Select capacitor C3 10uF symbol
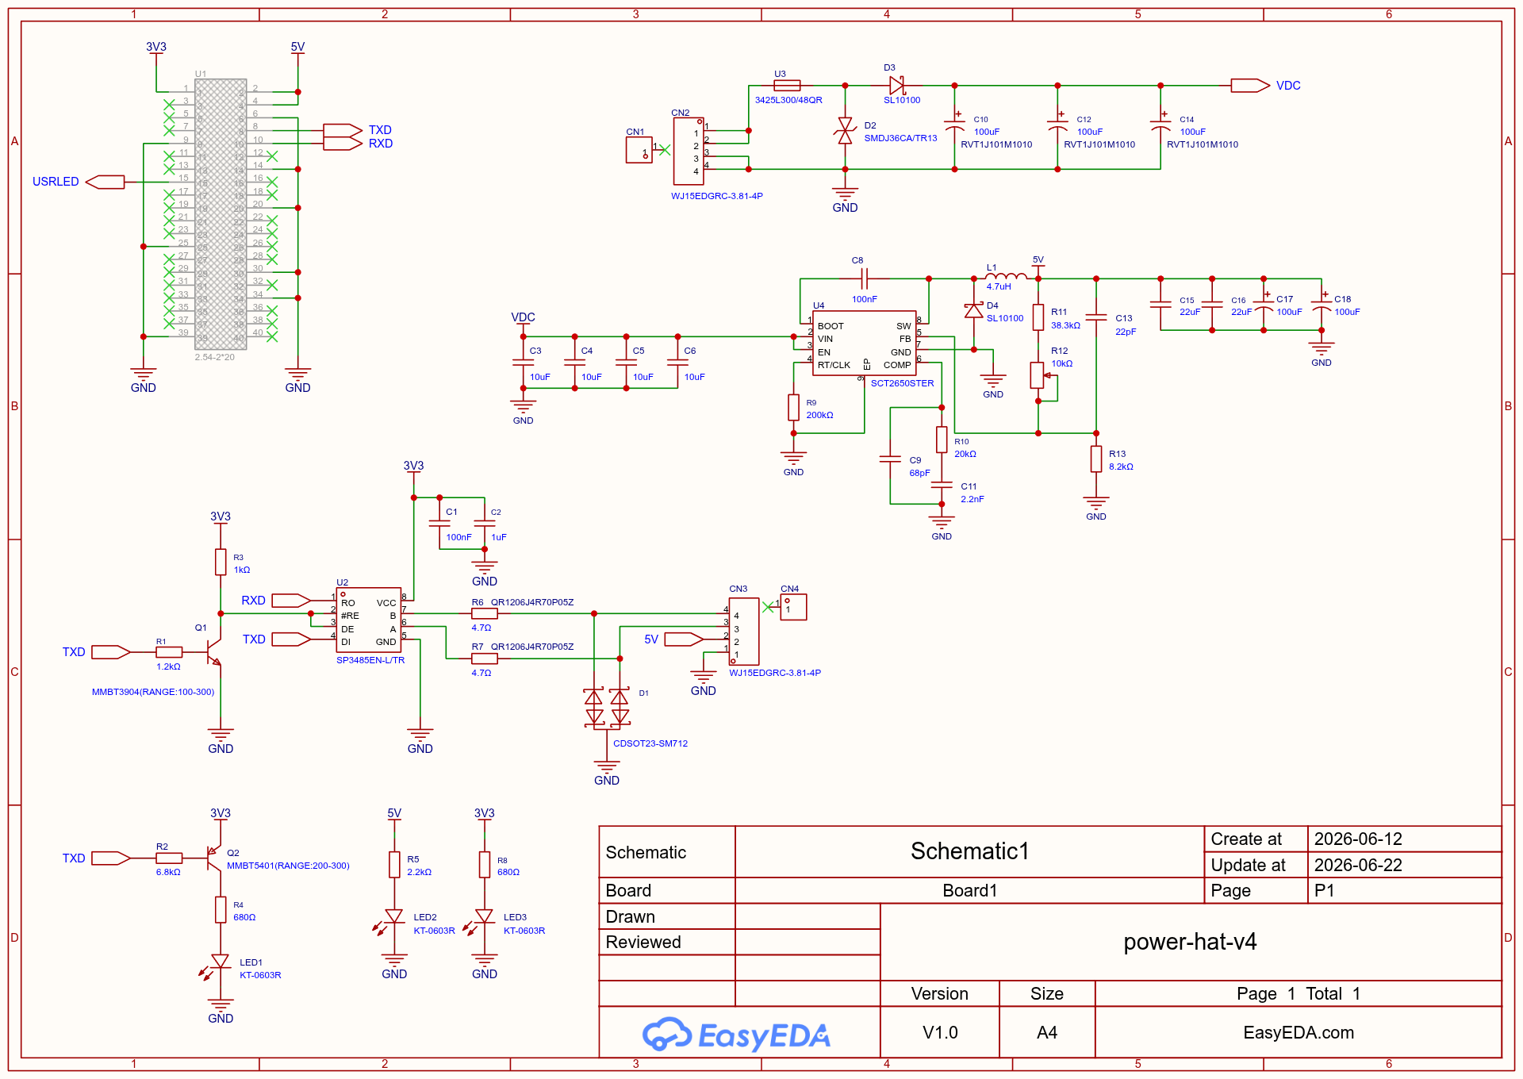 [x=523, y=362]
